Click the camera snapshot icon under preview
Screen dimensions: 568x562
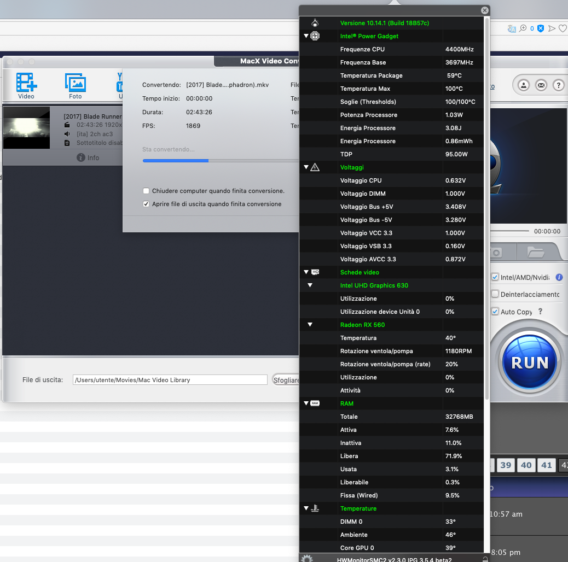pos(496,253)
